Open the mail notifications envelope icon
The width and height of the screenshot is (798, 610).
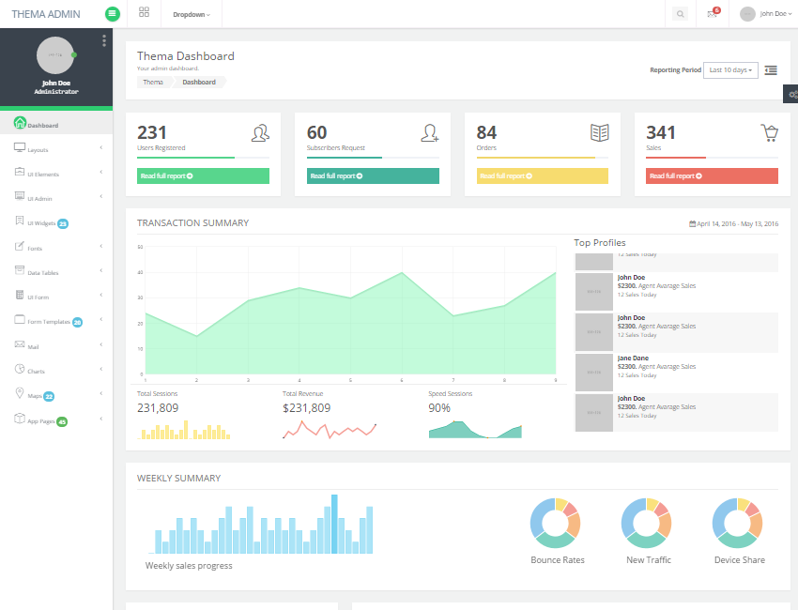[713, 14]
